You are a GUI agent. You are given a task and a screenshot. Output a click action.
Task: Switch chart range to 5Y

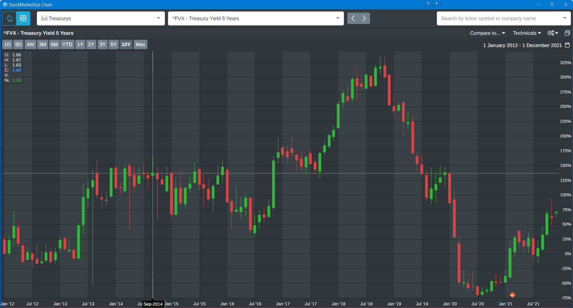point(113,44)
